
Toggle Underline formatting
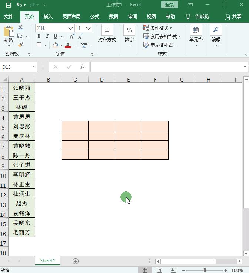(x=56, y=36)
